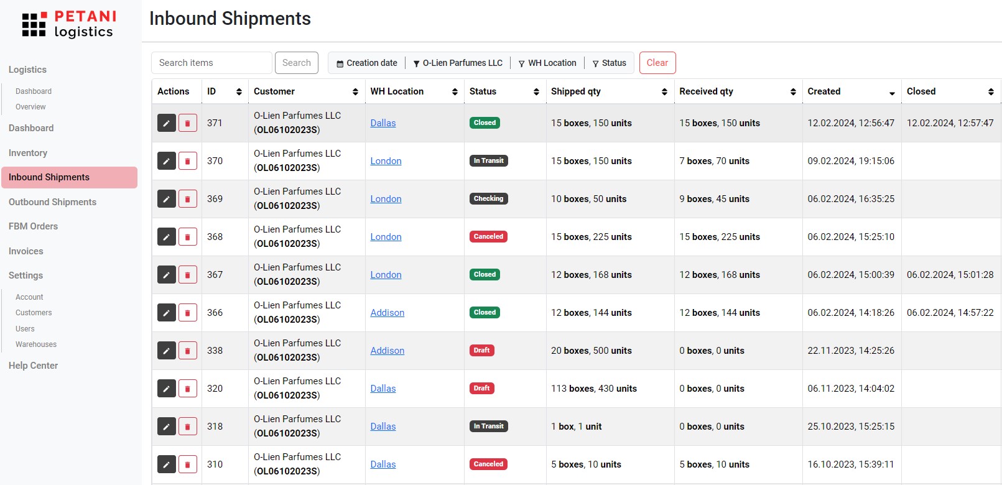Remove shipment 320 using trash icon
The width and height of the screenshot is (1002, 485).
(x=188, y=389)
